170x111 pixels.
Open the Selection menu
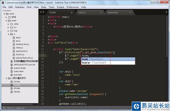click(x=20, y=7)
